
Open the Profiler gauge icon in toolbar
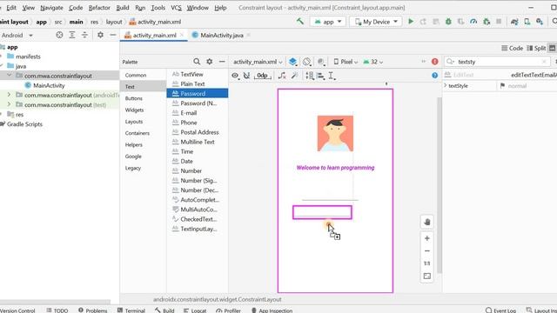coord(473,22)
